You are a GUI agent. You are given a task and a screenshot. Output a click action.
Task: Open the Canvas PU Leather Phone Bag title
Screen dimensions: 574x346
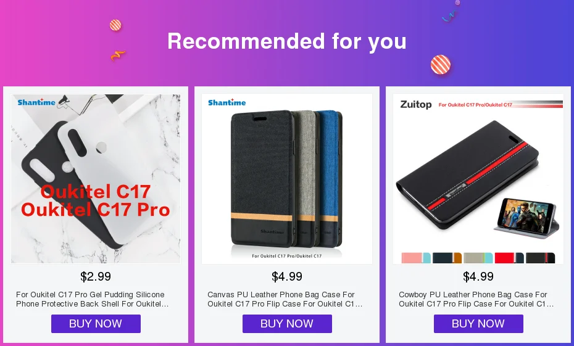coord(285,299)
